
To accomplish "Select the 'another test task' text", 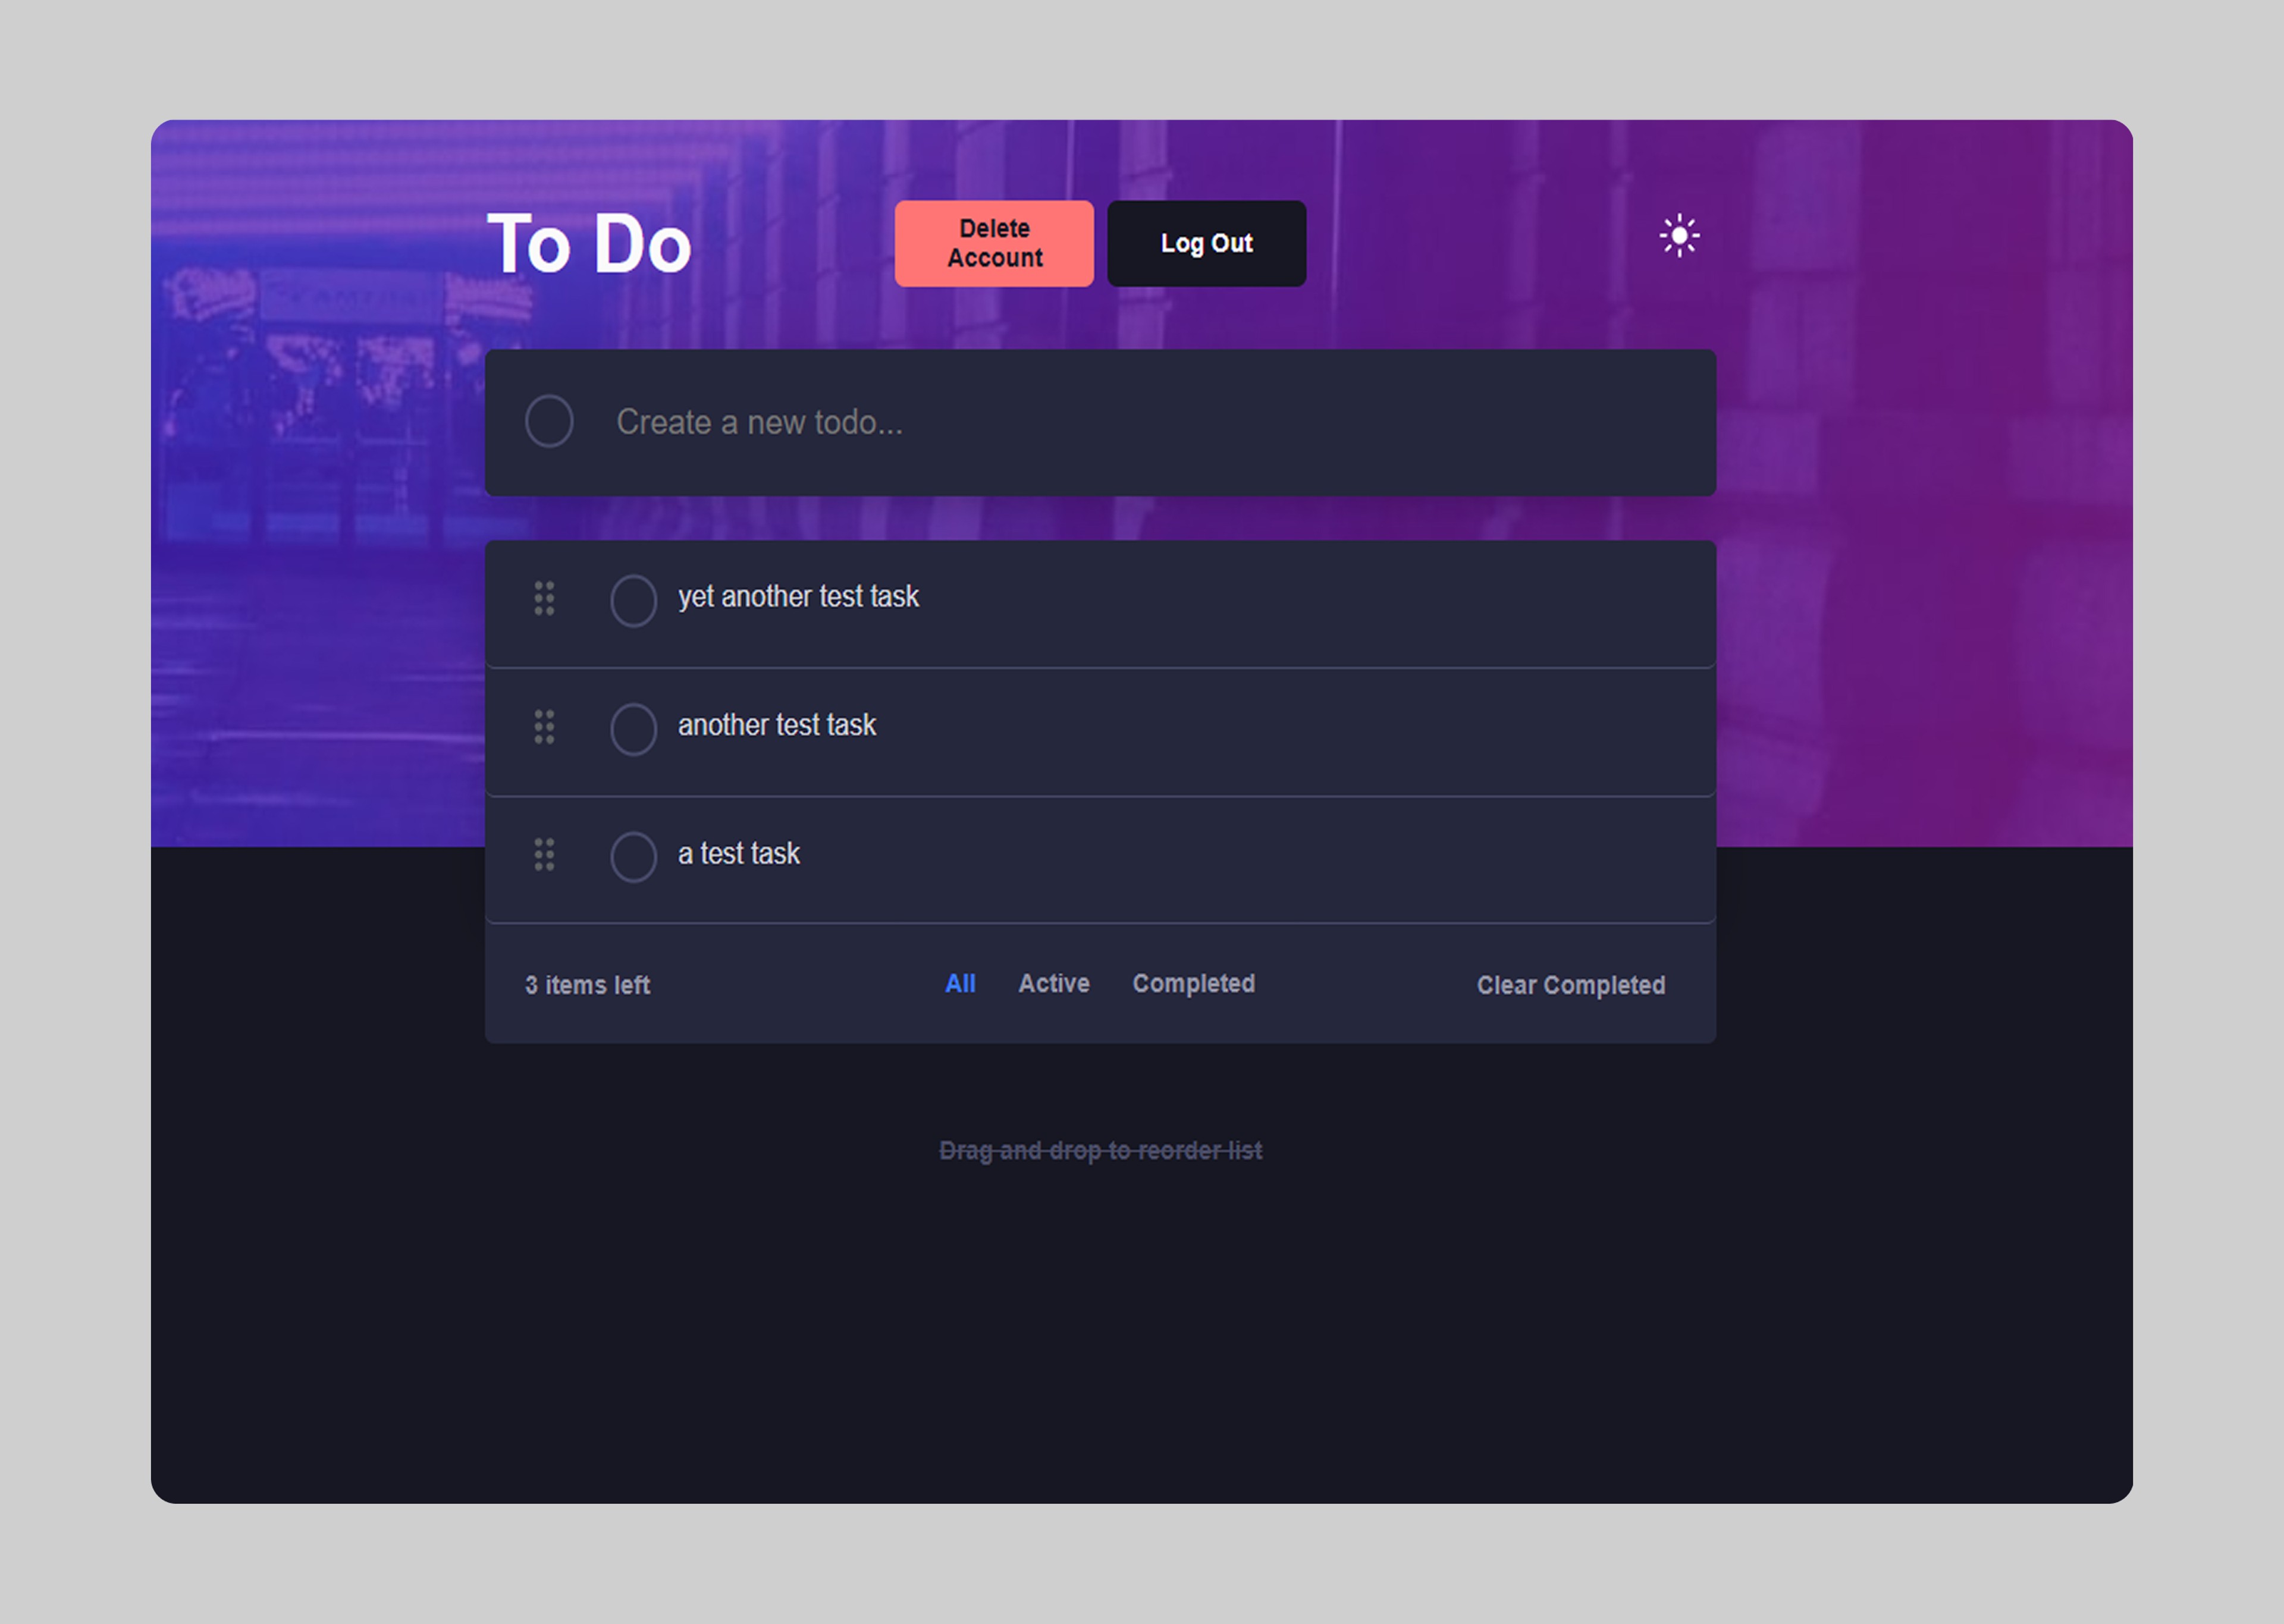I will (777, 725).
